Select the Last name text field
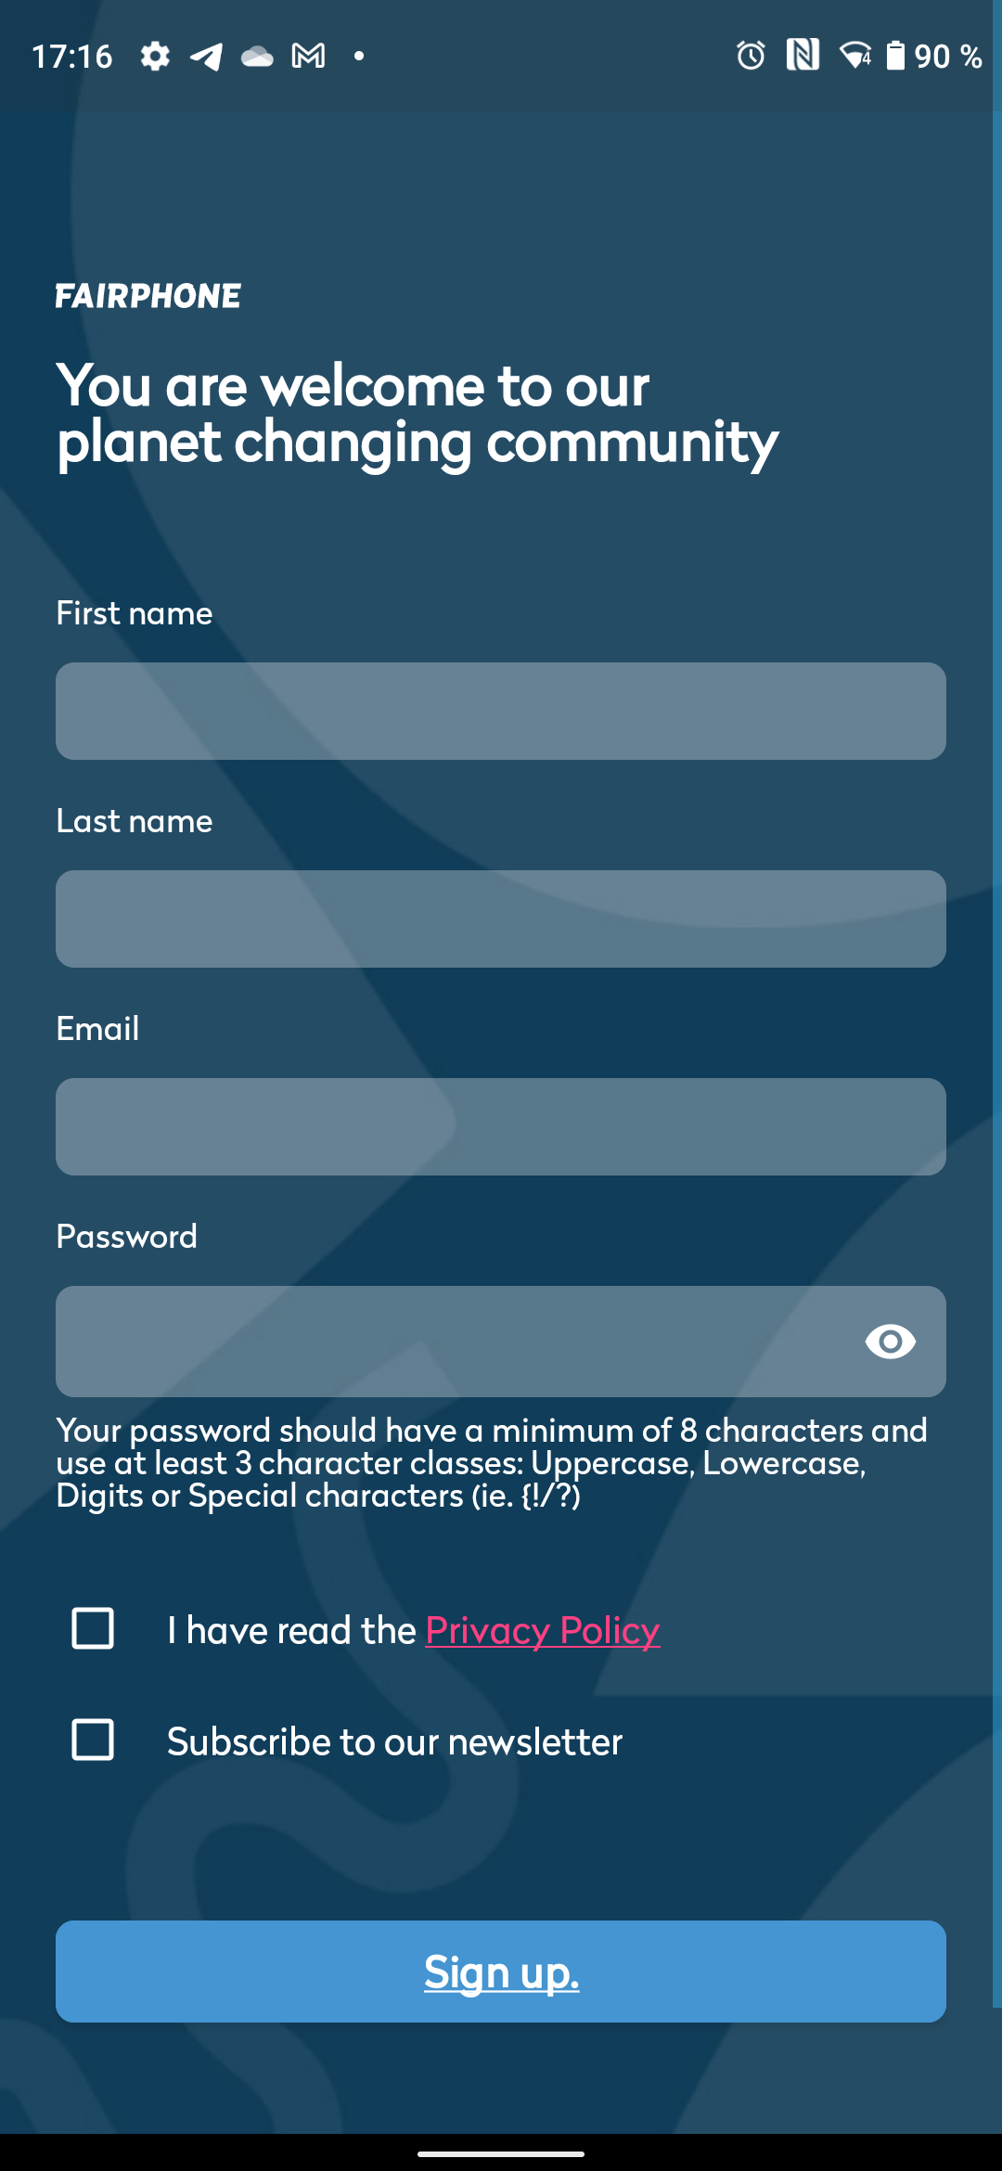The height and width of the screenshot is (2171, 1002). tap(501, 919)
